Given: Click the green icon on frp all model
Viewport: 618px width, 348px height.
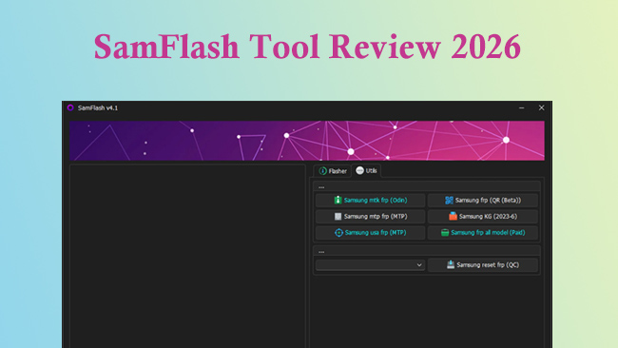Looking at the screenshot, I should [x=445, y=233].
